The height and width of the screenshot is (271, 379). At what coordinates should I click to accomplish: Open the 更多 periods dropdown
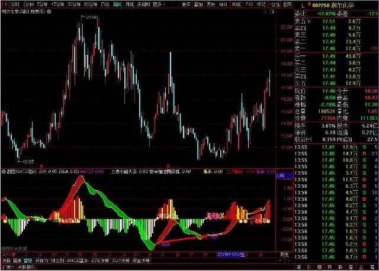click(158, 4)
